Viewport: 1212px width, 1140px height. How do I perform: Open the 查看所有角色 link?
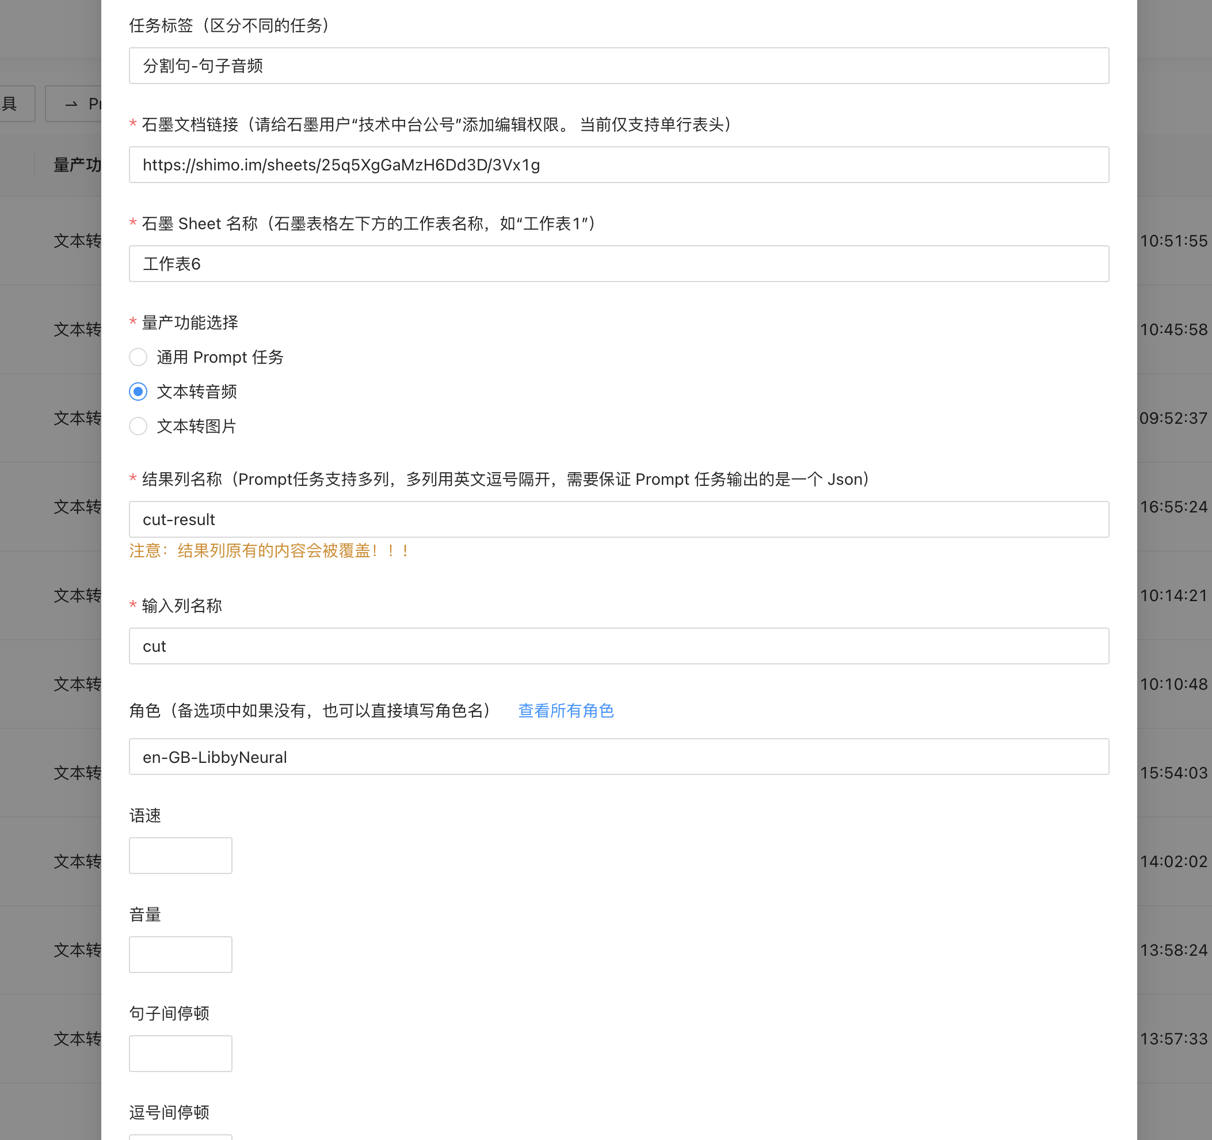(565, 710)
